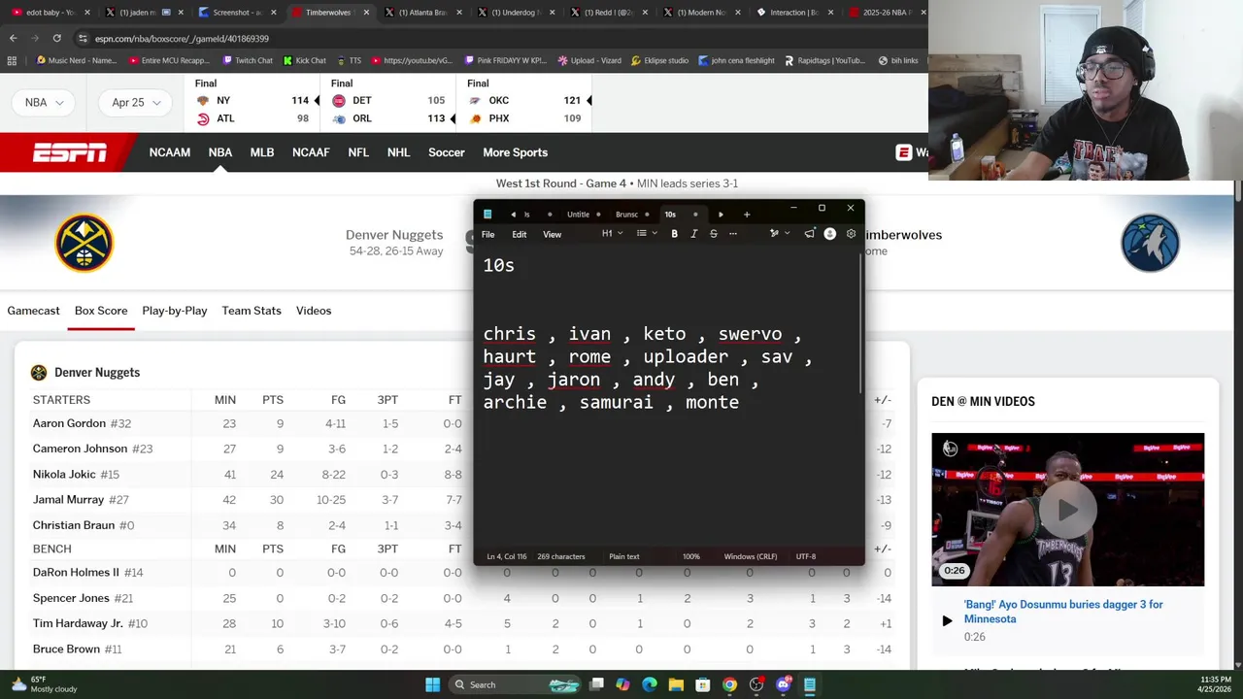Open more formatting options (three dots) in Notepad

coord(732,234)
